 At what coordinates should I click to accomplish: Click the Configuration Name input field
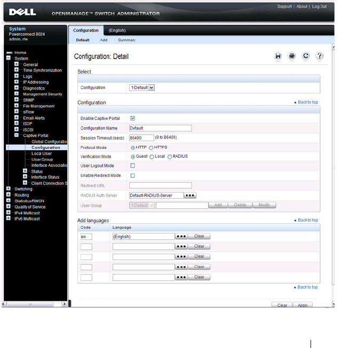[x=161, y=128]
